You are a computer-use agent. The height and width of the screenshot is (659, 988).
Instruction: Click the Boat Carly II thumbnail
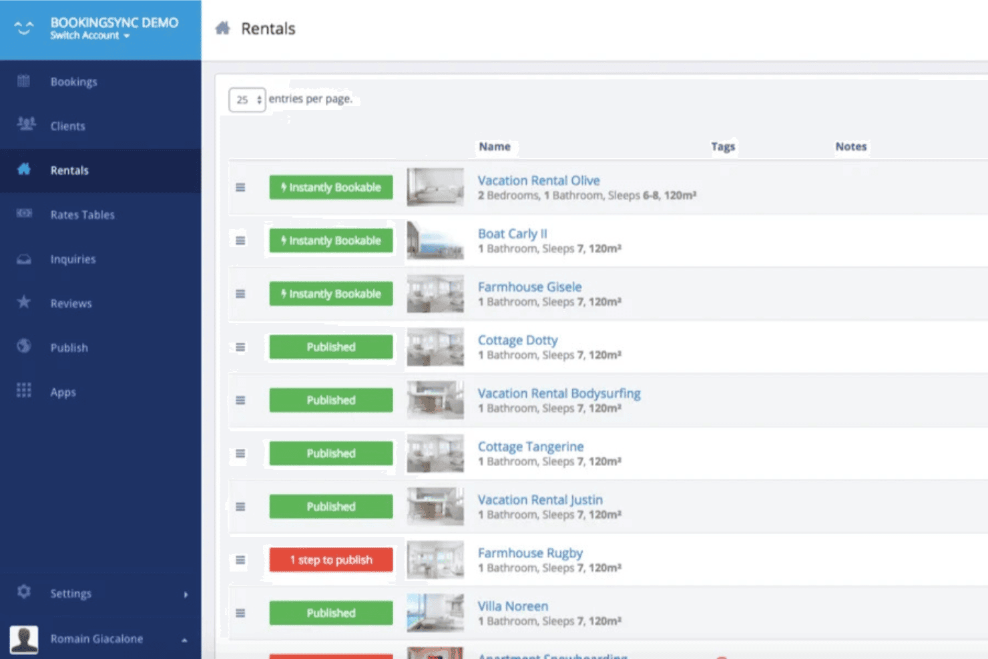click(435, 240)
